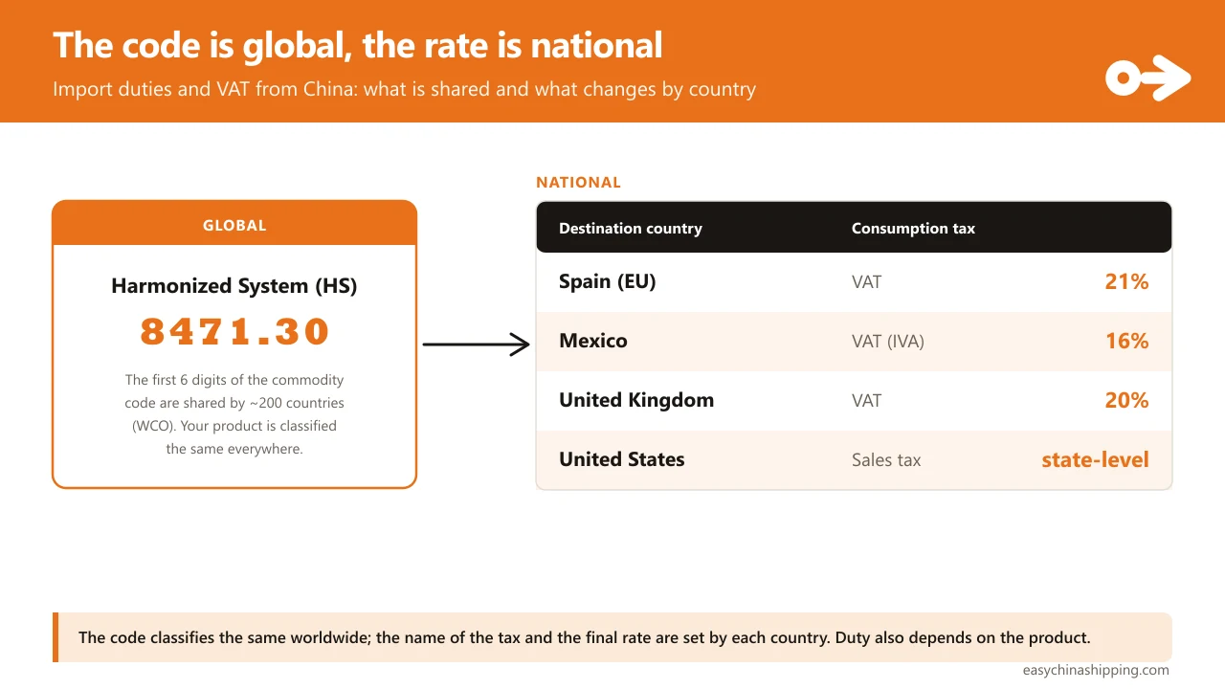Click the title 'The code is global, the rate is national'
This screenshot has height=689, width=1225.
point(357,45)
